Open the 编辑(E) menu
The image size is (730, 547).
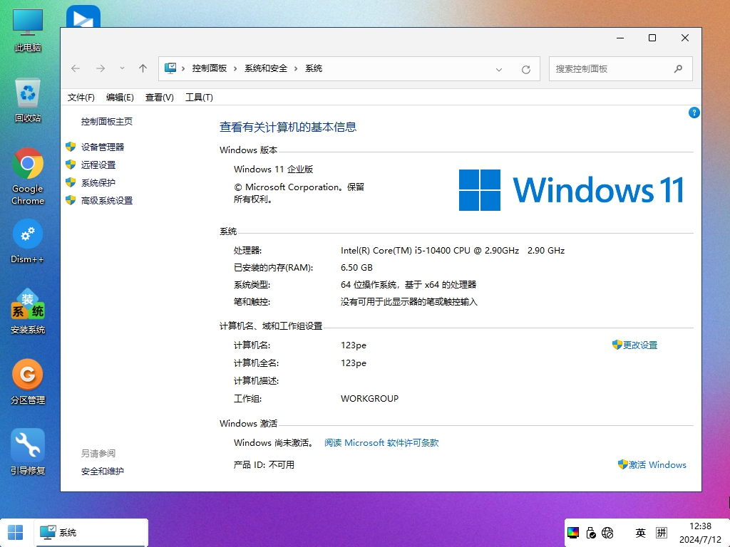[x=120, y=97]
